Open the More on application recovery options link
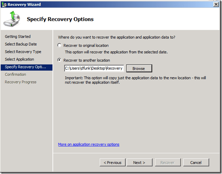222x174 pixels. point(89,145)
